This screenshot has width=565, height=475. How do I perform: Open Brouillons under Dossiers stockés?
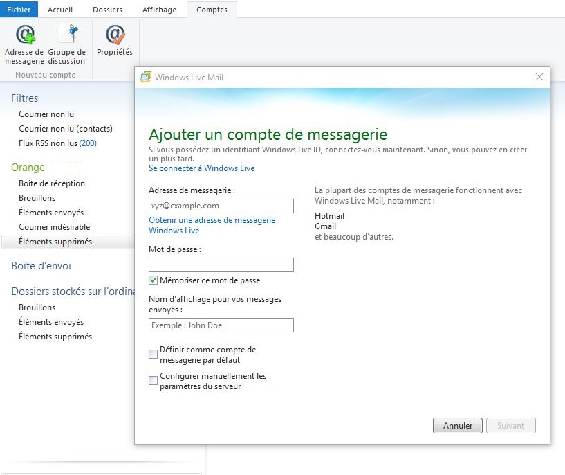tap(37, 307)
